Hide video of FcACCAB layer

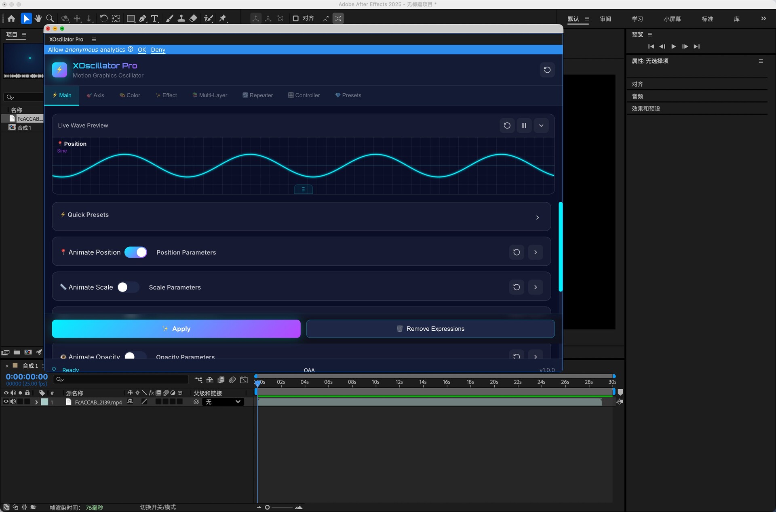[6, 402]
